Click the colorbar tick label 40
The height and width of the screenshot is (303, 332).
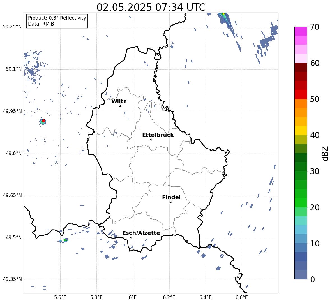pos(315,135)
